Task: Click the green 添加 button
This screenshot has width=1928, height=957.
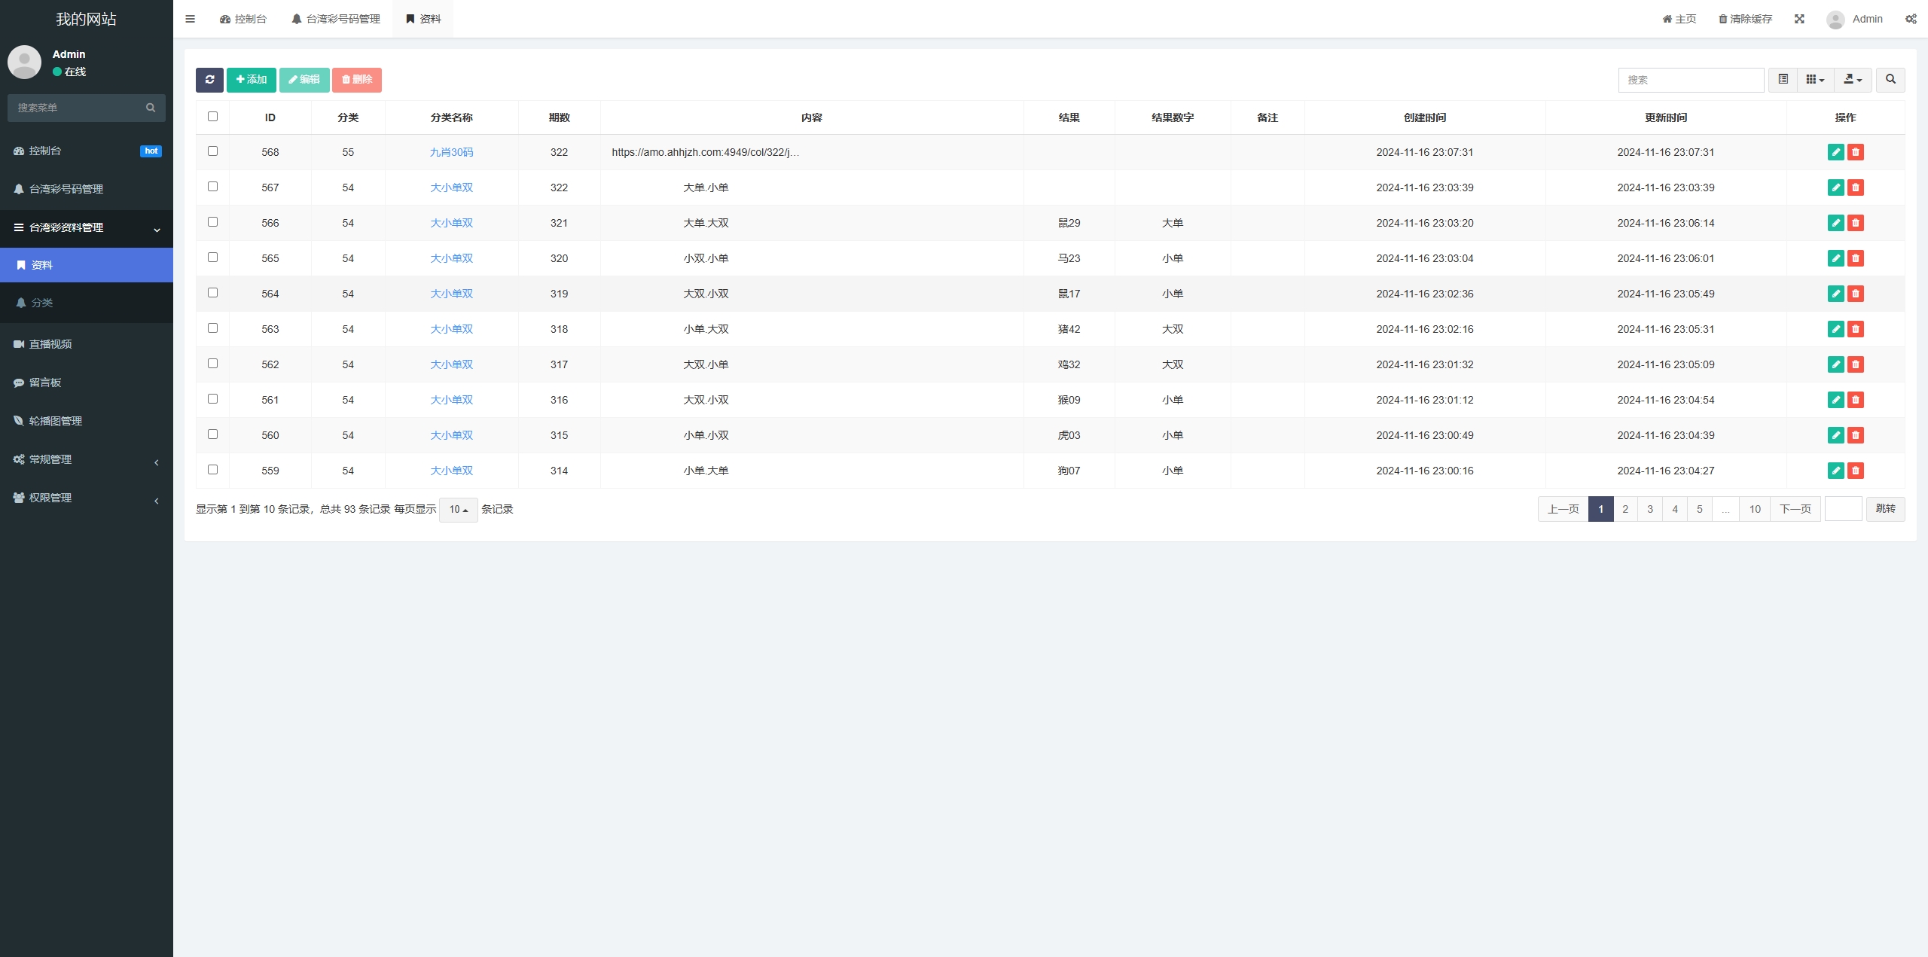Action: click(251, 80)
